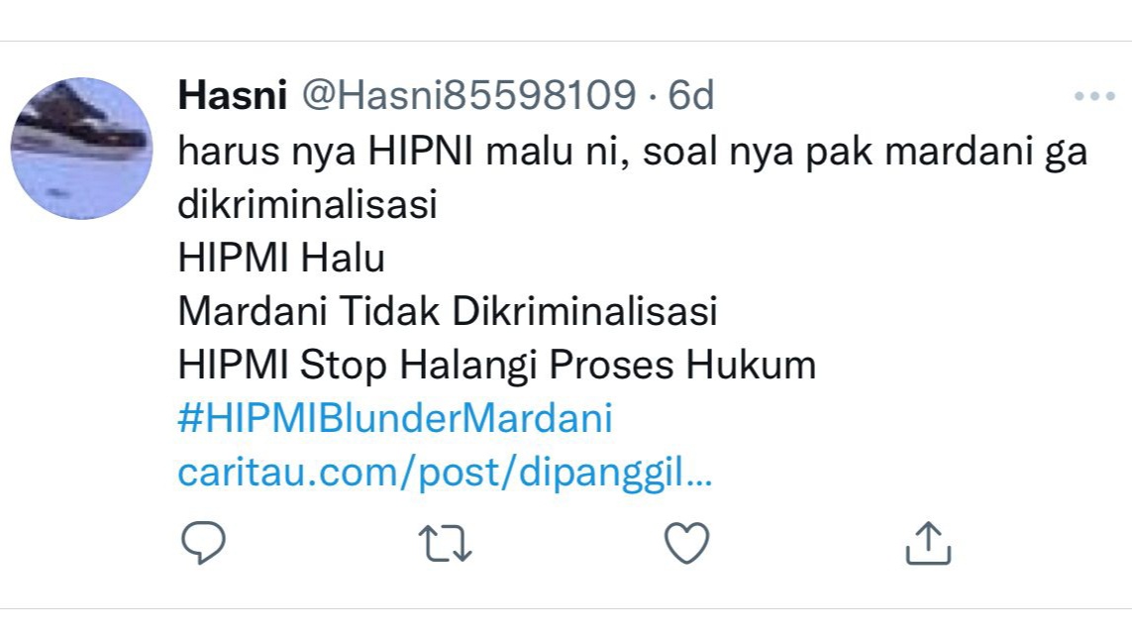Image resolution: width=1132 pixels, height=637 pixels.
Task: Share the tweet via upload arrow icon
Action: tap(928, 542)
